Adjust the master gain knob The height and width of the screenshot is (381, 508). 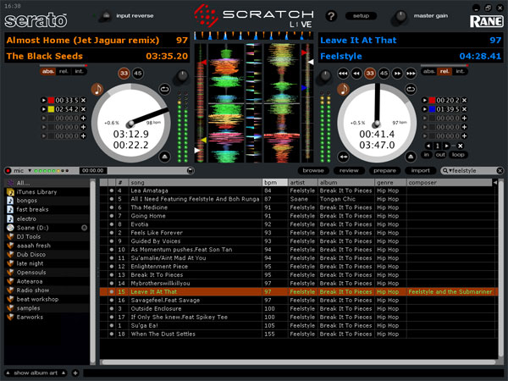click(401, 15)
